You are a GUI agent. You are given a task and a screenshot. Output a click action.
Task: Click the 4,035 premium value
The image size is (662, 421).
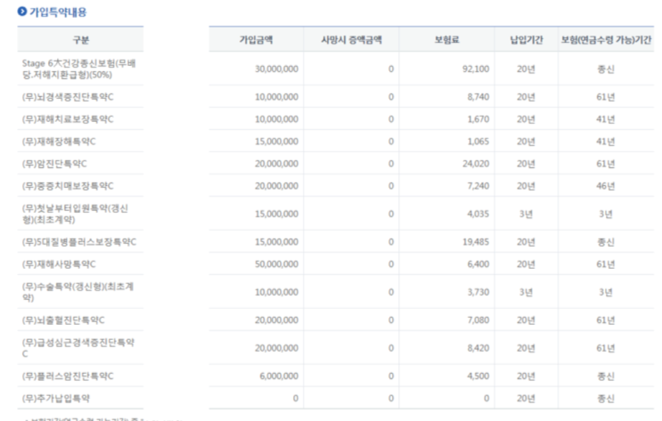click(x=478, y=215)
